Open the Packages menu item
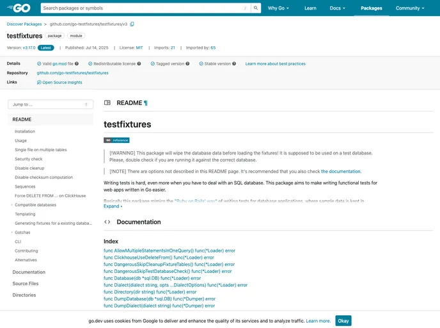Image resolution: width=440 pixels, height=328 pixels. [x=371, y=8]
